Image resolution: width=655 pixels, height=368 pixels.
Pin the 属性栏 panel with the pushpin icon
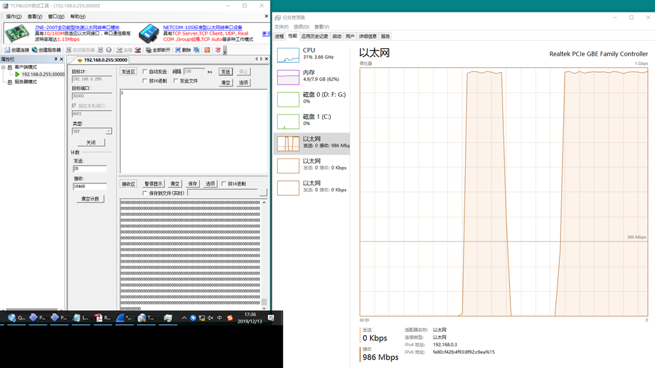(x=55, y=59)
